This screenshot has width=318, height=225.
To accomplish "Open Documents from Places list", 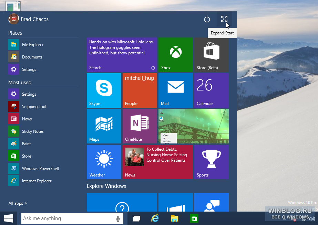I will 43,57.
